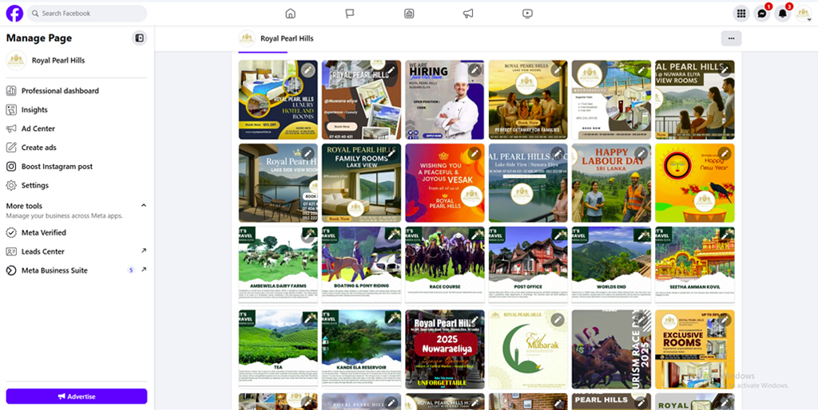Focus the Search Facebook field
Image resolution: width=818 pixels, height=410 pixels.
tap(87, 14)
